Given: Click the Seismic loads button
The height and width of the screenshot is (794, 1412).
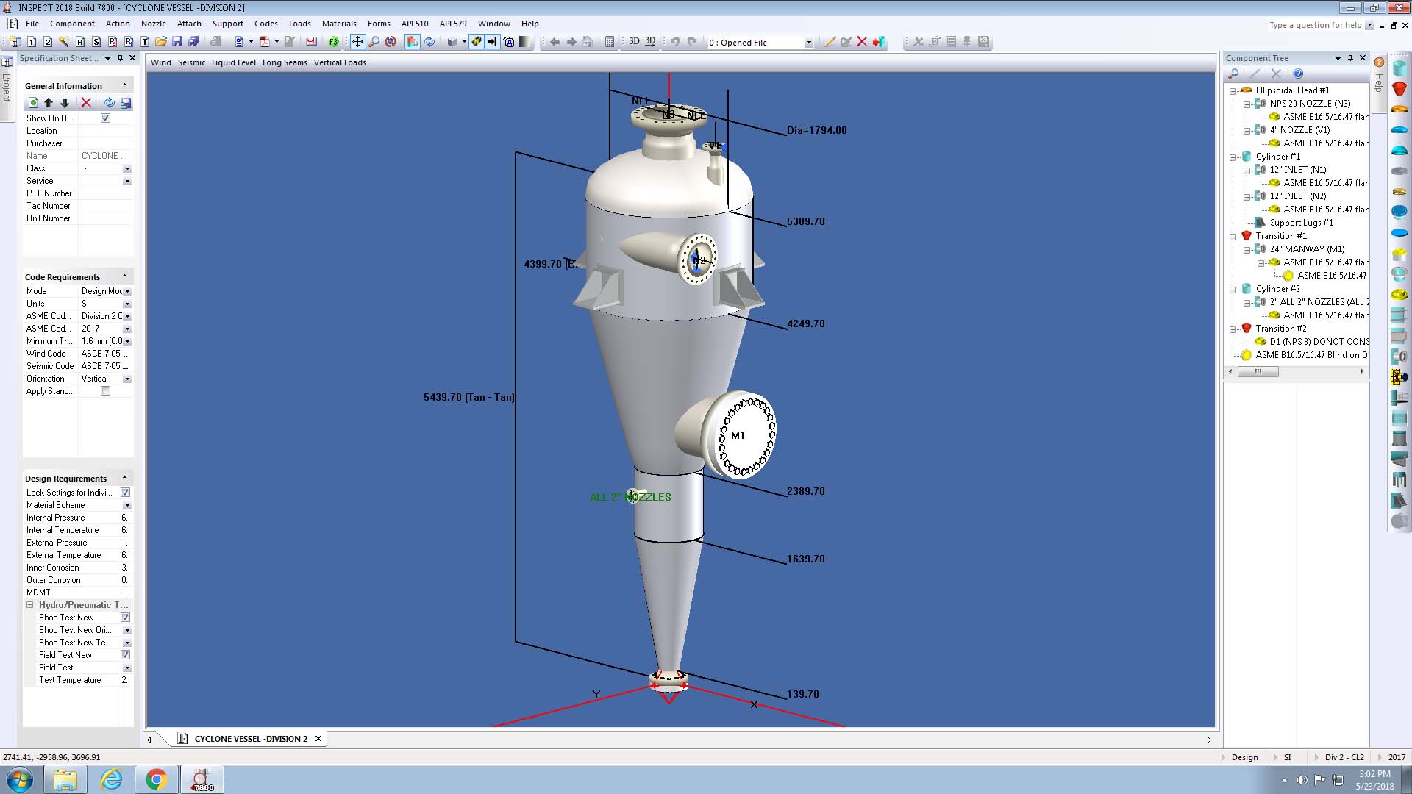Looking at the screenshot, I should [191, 62].
